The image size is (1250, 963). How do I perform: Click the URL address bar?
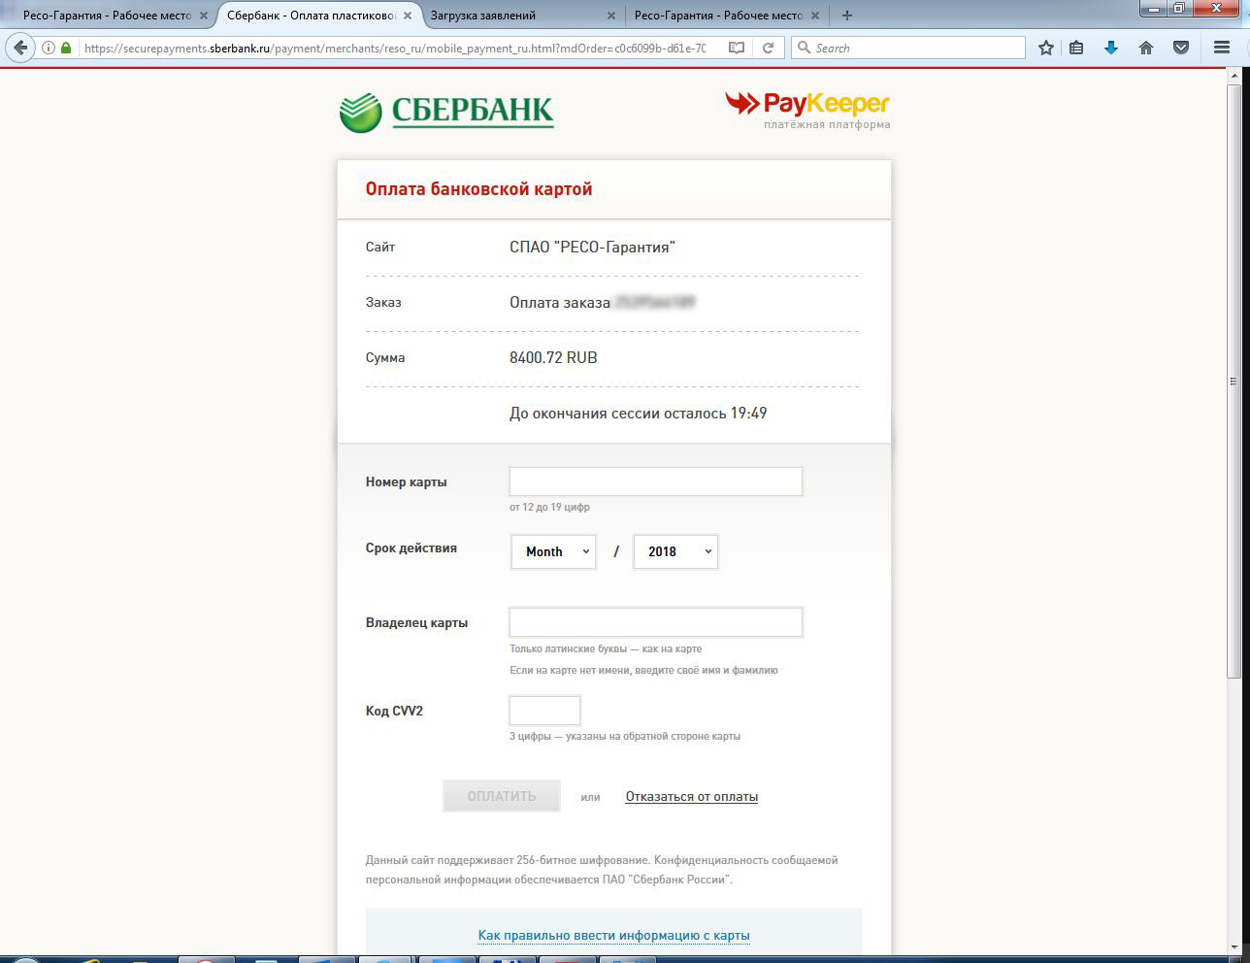(x=393, y=48)
